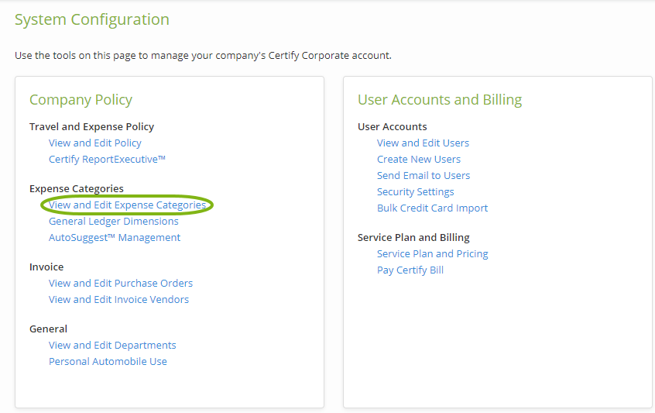This screenshot has width=655, height=413.
Task: Click the Expense Categories subheading
Action: (77, 189)
